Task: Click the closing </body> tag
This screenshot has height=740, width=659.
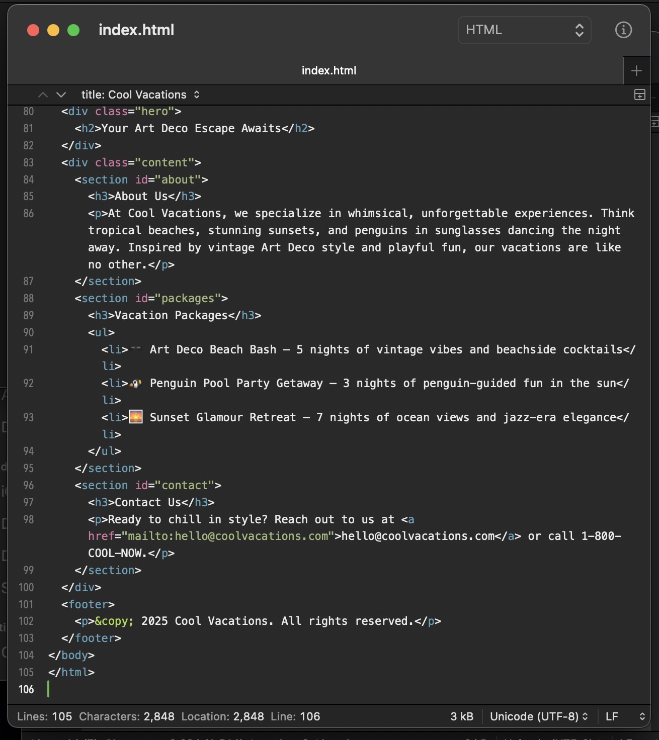Action: pos(71,655)
